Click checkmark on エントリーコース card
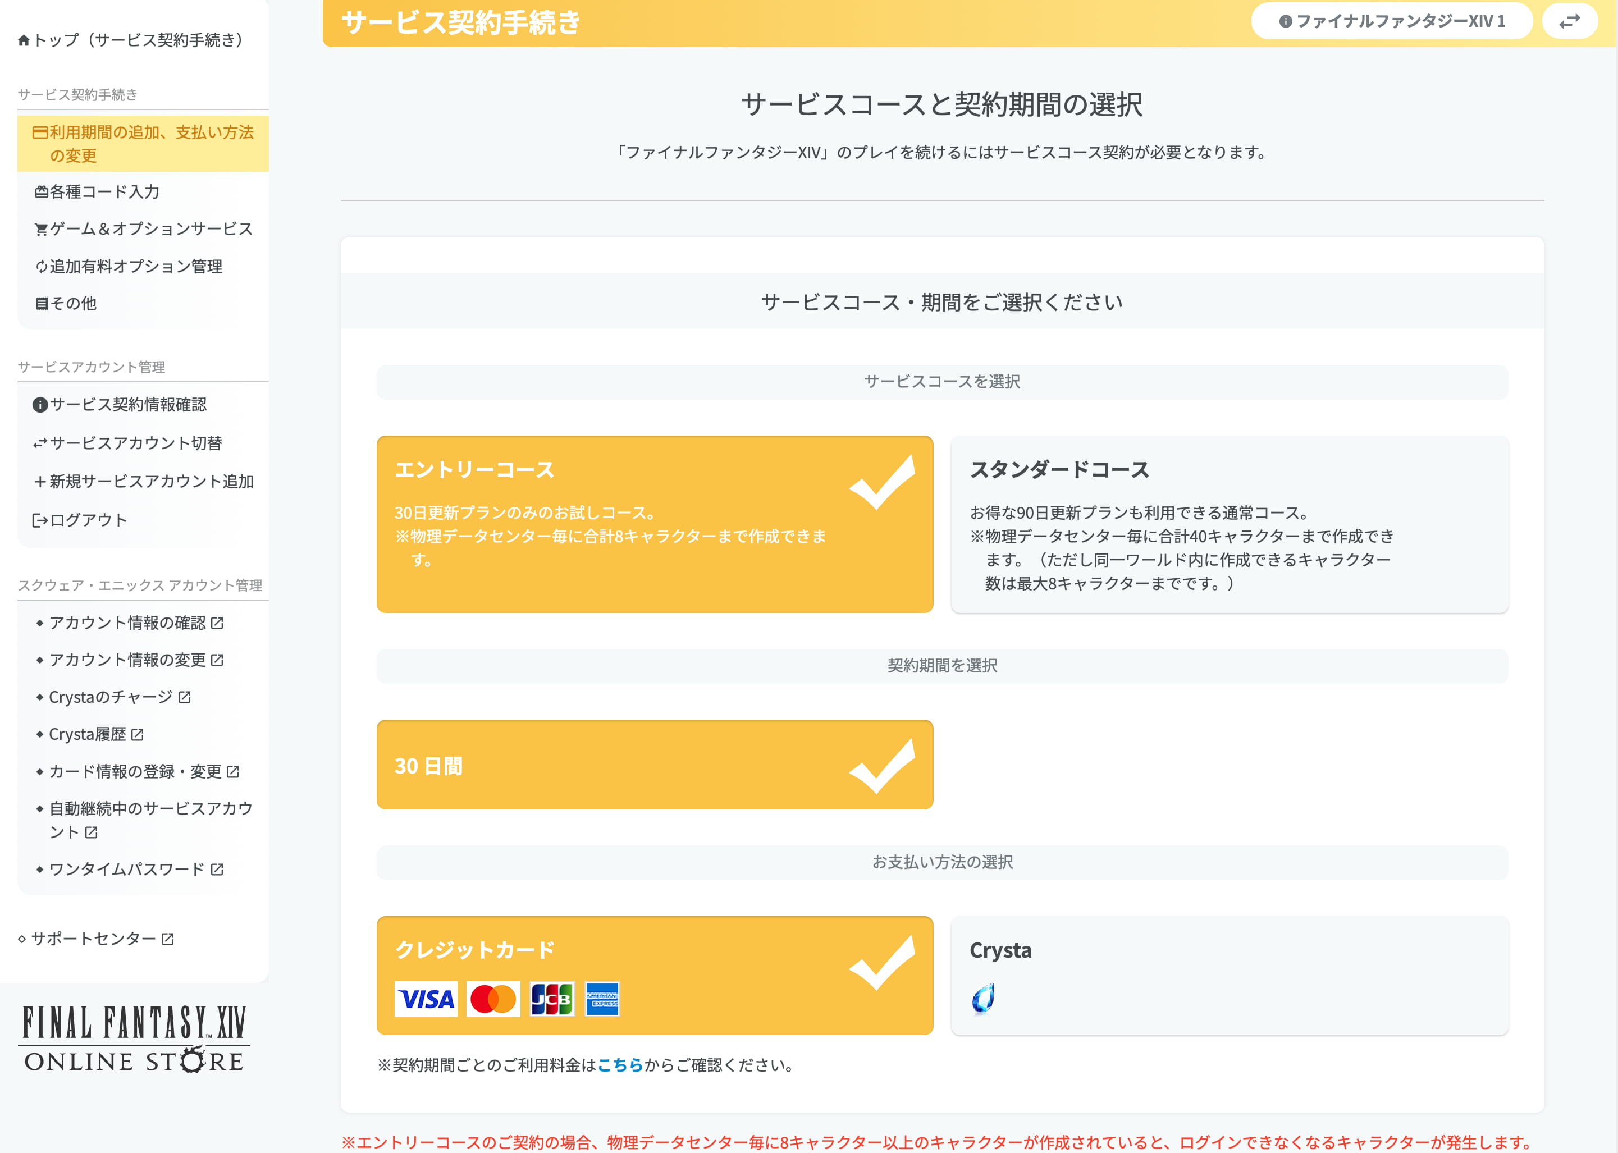 pos(882,483)
